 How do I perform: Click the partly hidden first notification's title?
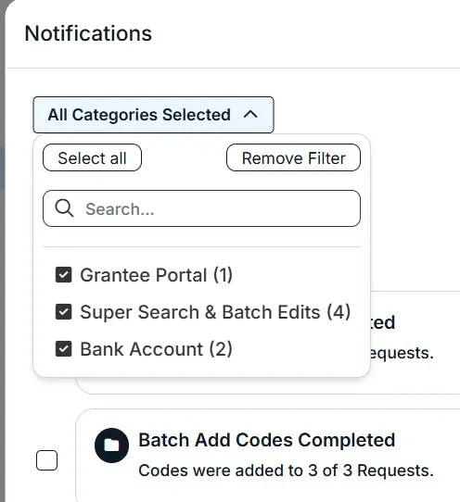pyautogui.click(x=383, y=322)
